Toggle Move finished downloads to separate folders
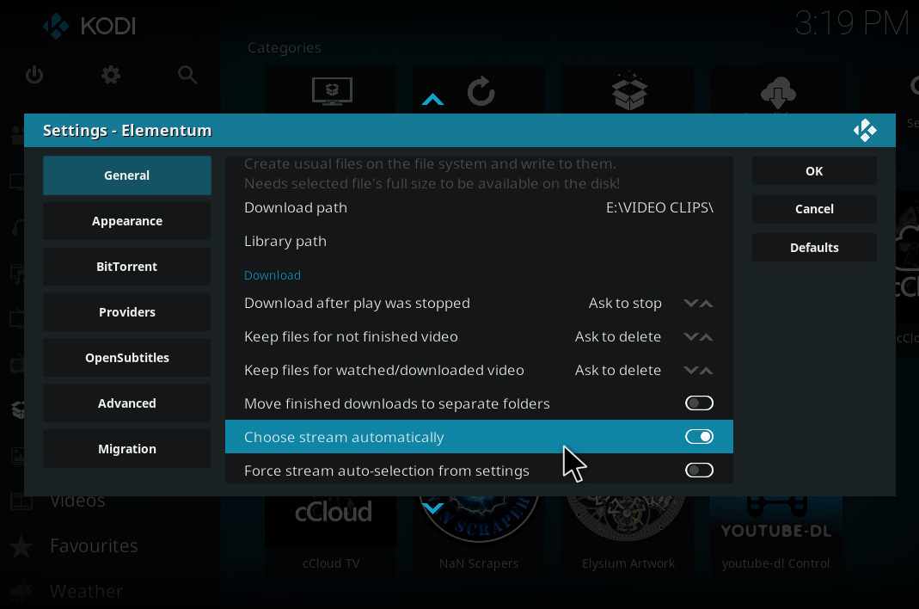919x609 pixels. [x=699, y=403]
